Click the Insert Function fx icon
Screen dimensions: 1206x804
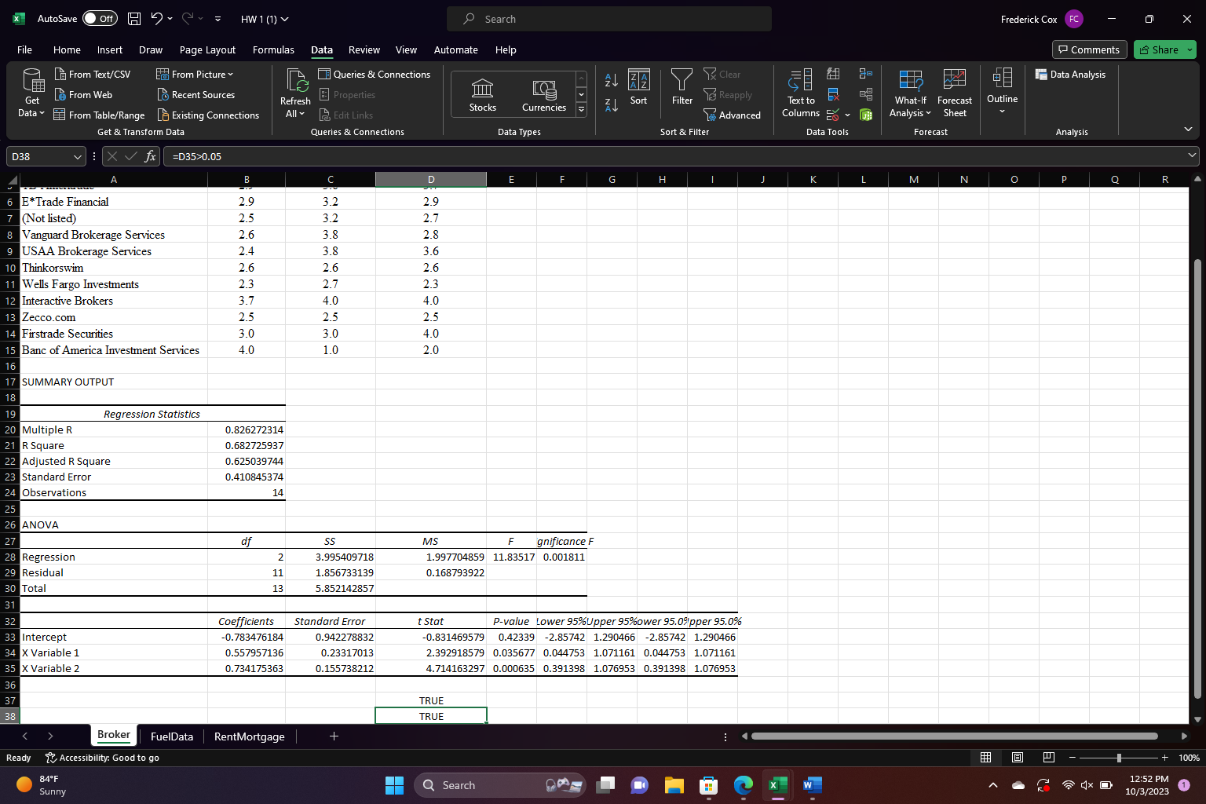click(150, 156)
